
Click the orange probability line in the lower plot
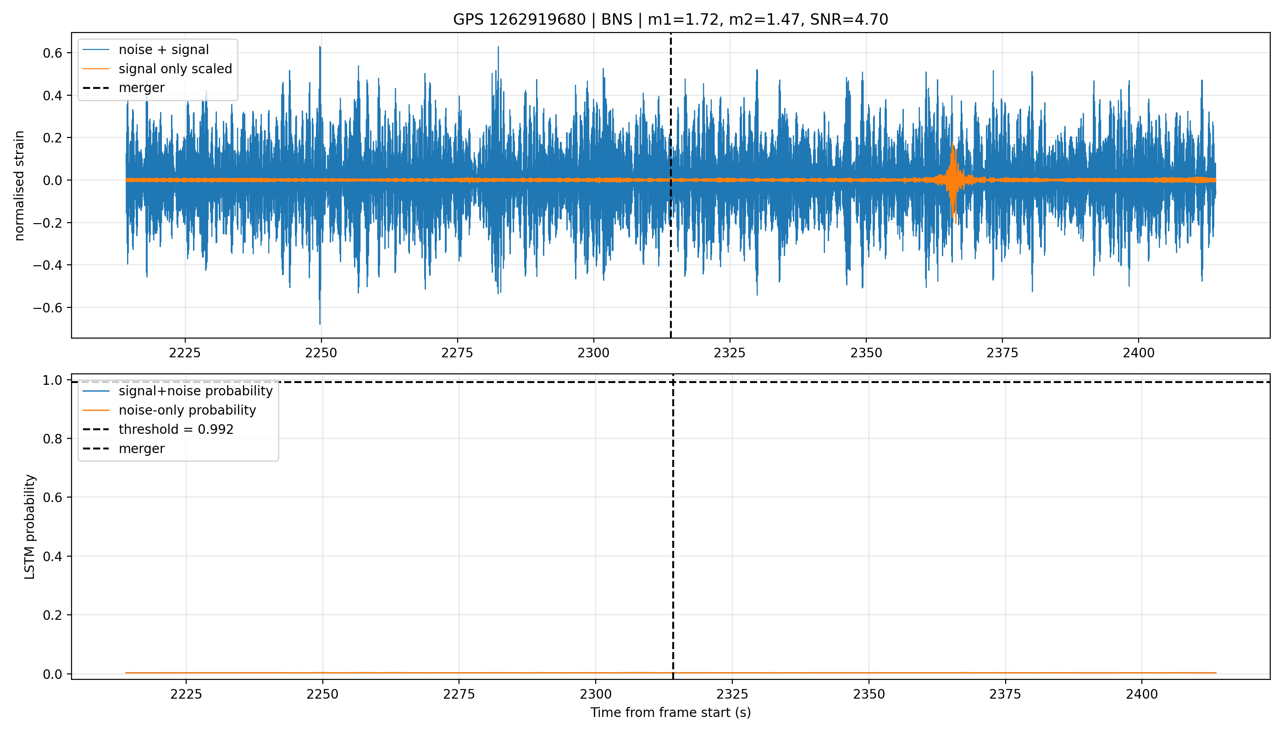670,673
